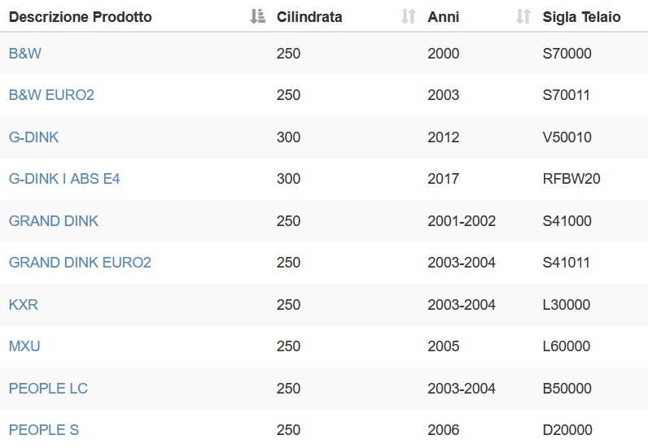Open the GRAND DINK product link
The image size is (648, 448).
point(53,221)
